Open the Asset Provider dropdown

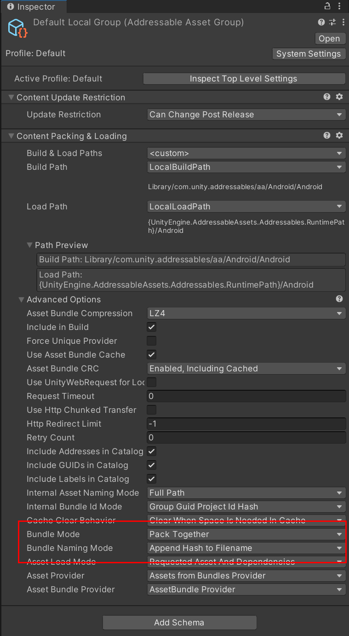[246, 576]
